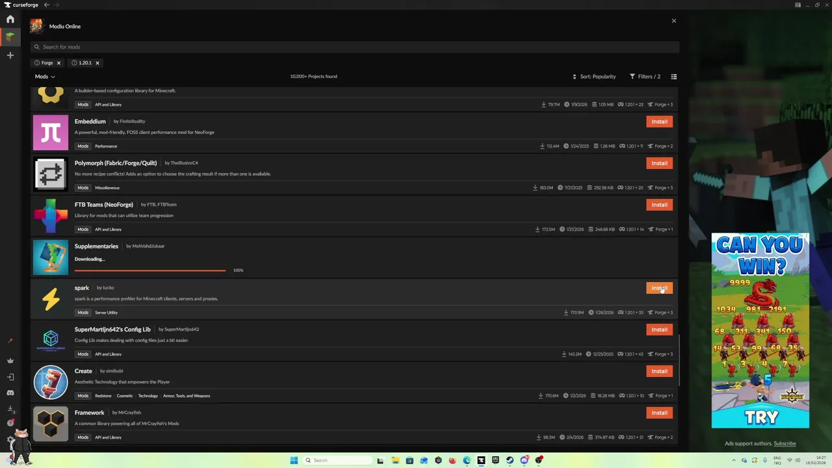Open the Discord icon in CurseForge sidebar
This screenshot has width=832, height=468.
coord(10,393)
